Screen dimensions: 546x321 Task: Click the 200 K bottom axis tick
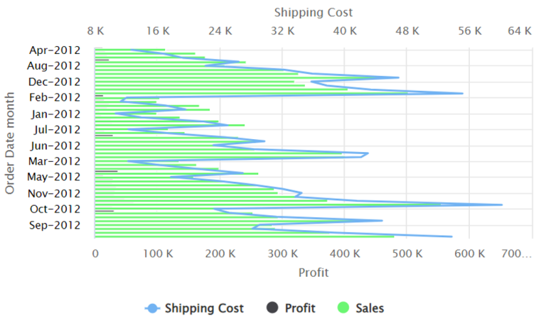pyautogui.click(x=220, y=254)
